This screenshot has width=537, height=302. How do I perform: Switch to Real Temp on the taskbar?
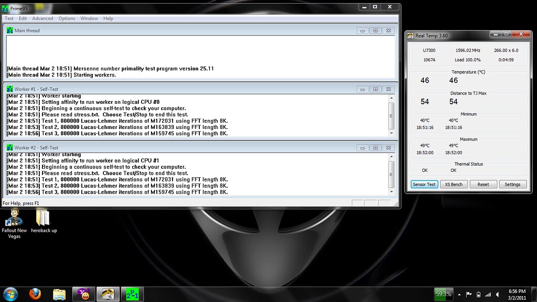[x=108, y=294]
